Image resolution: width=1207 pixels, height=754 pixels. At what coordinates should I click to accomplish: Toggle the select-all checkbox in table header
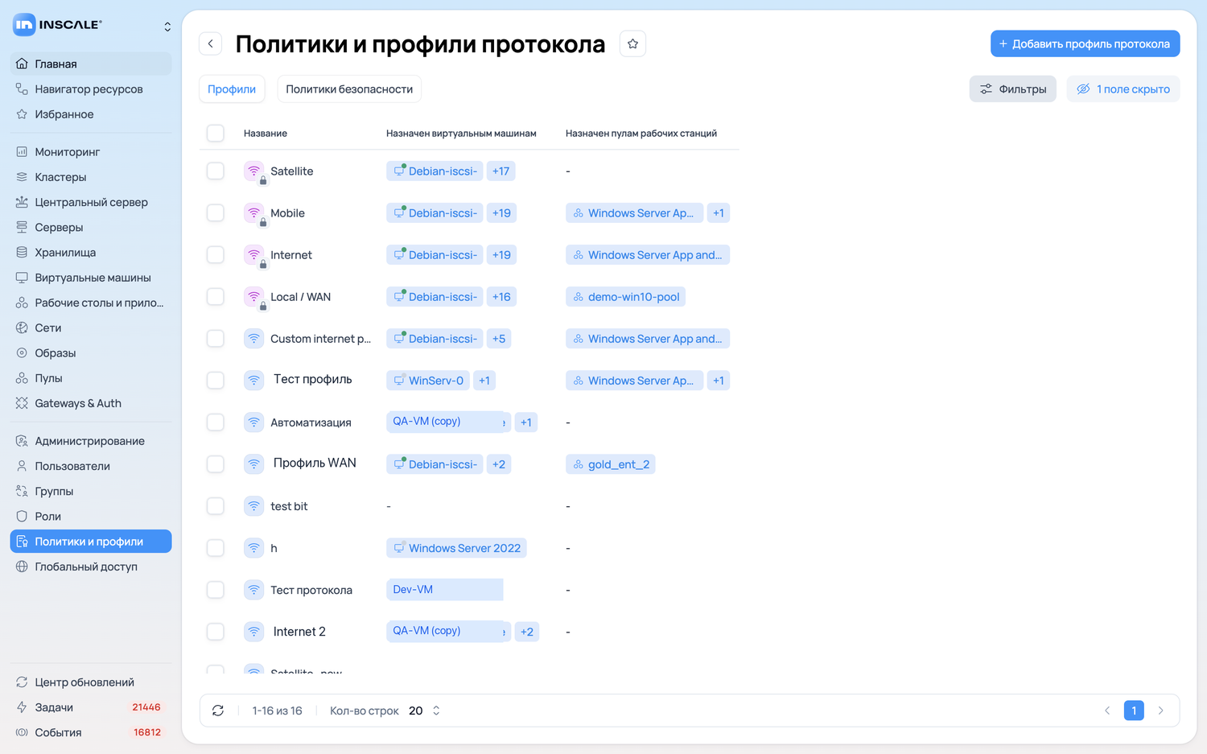pyautogui.click(x=216, y=133)
